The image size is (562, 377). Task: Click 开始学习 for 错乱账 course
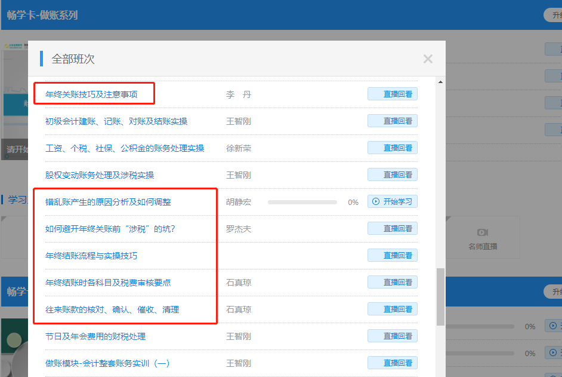[x=391, y=201]
